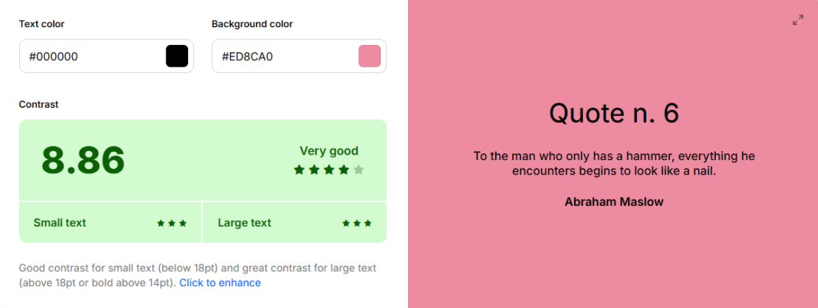Click the "Quote n. 6" heading
The image size is (818, 308).
coord(614,113)
